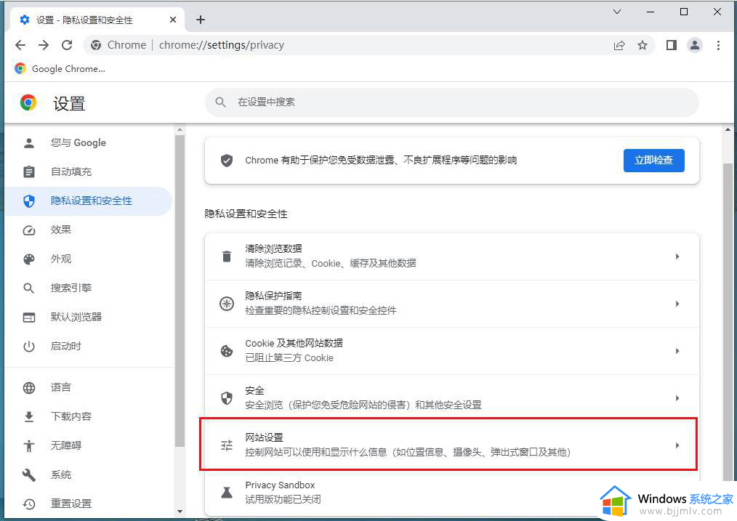Screen dimensions: 737x521
Task: Open a new tab with plus button
Action: tap(201, 20)
